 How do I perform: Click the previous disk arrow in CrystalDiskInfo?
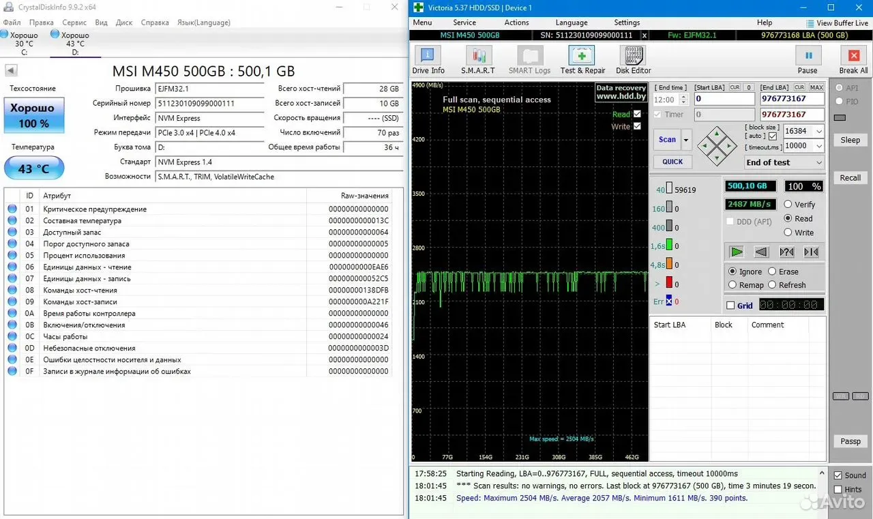click(11, 70)
